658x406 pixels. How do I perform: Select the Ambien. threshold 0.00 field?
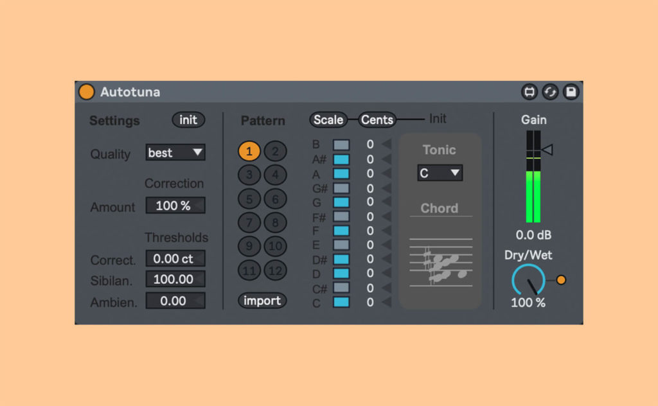click(x=175, y=301)
